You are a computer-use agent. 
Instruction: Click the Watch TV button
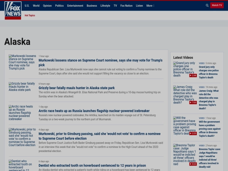point(217,5)
